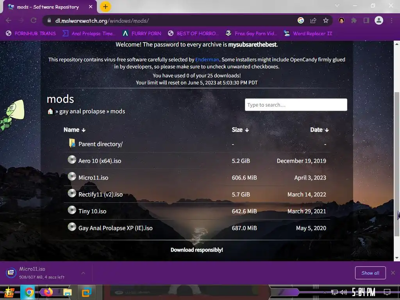Click the '5.2 GiB' size cell

tap(241, 161)
